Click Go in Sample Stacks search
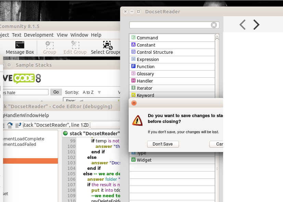This screenshot has height=202, width=283. point(56,92)
